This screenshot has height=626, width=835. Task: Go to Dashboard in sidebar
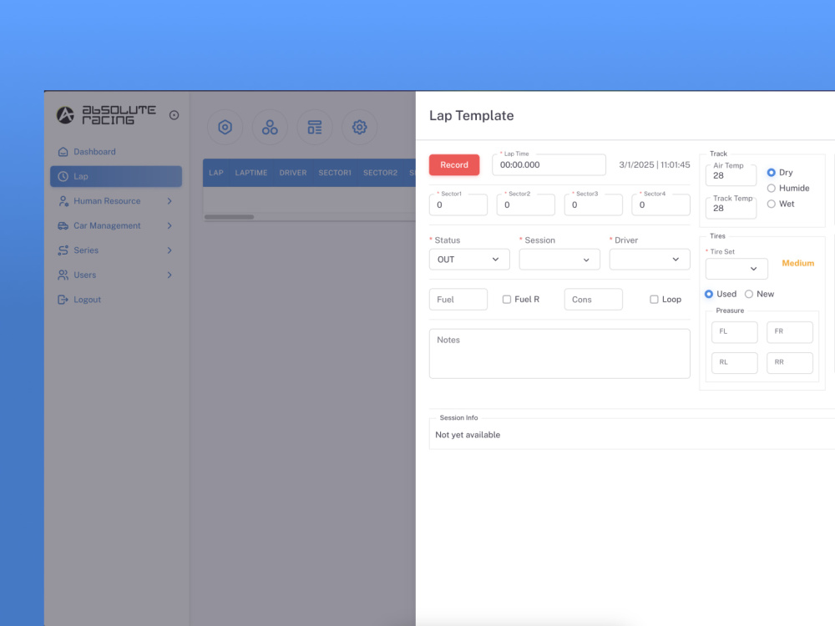tap(116, 152)
